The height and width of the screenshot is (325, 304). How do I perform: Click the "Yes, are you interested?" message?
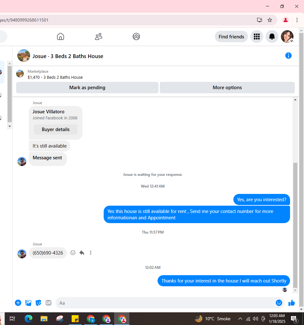pyautogui.click(x=262, y=200)
